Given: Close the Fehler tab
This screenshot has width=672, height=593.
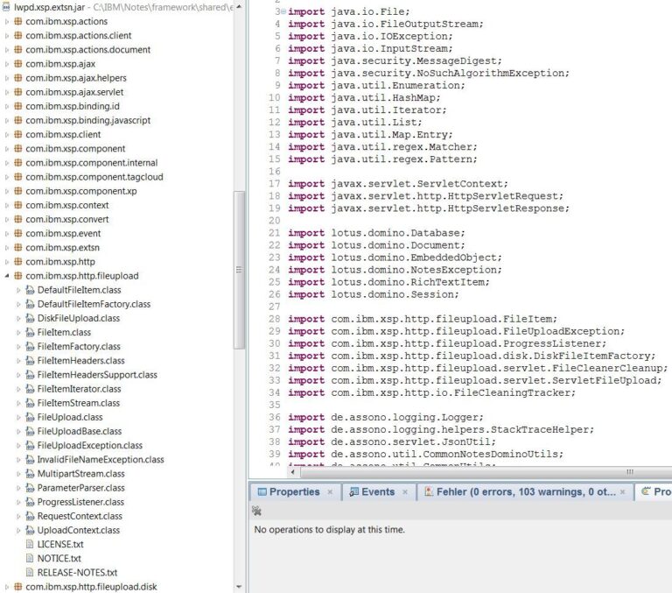Looking at the screenshot, I should [x=623, y=492].
